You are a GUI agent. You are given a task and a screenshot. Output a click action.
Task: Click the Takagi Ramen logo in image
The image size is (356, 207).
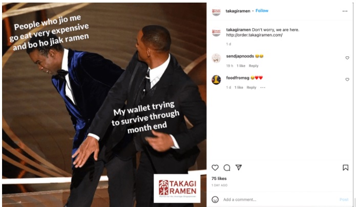(x=177, y=188)
